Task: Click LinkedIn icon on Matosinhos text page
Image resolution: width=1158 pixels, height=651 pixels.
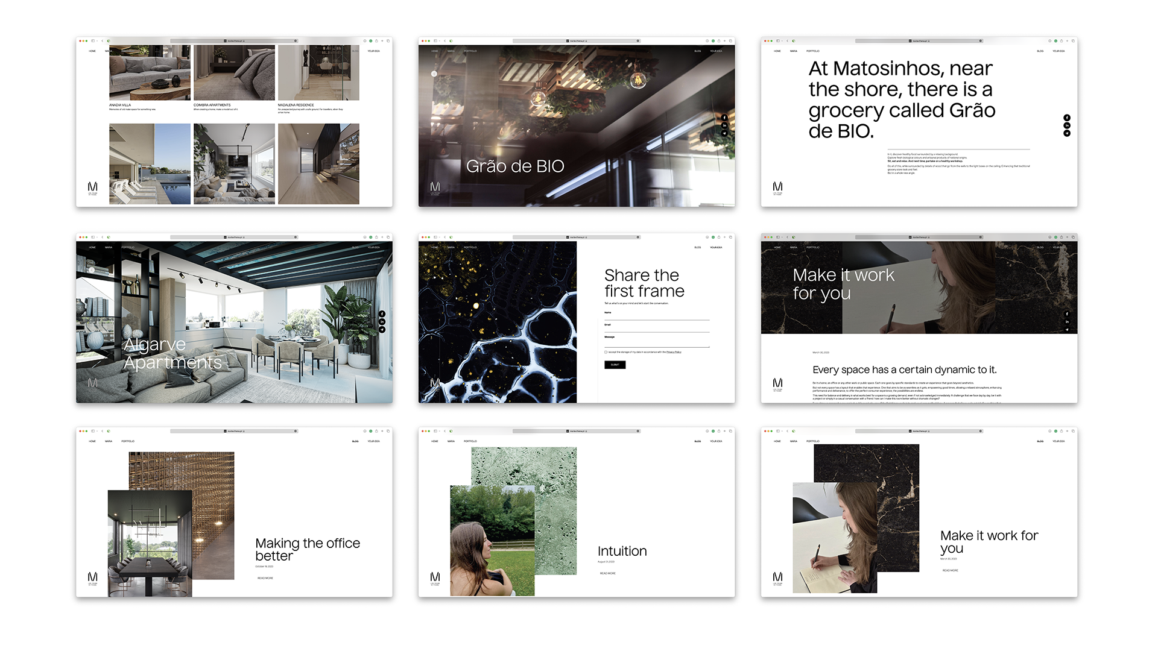Action: (x=1067, y=125)
